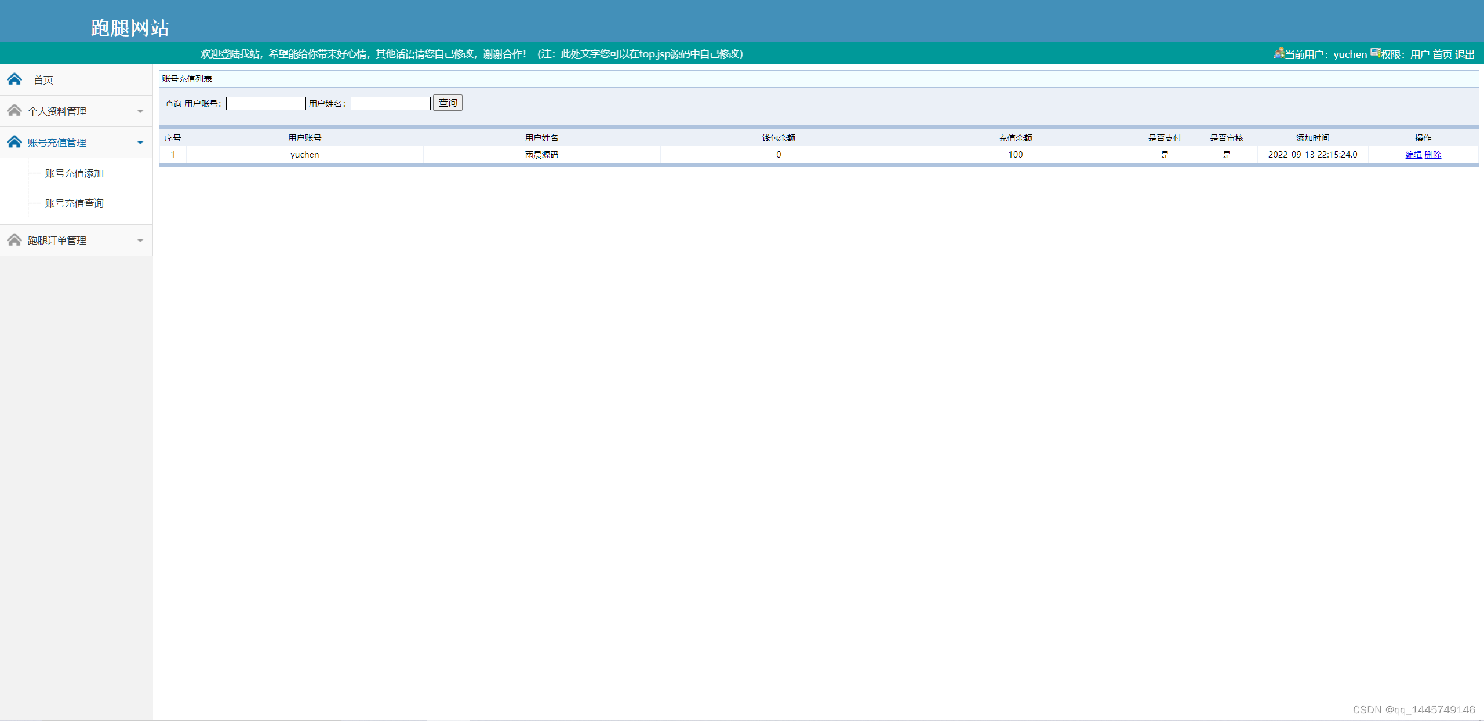Open the 首页 sidebar menu item
1484x721 pixels.
pos(76,79)
